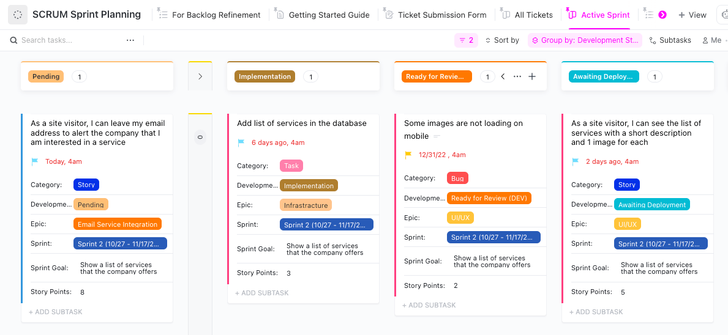
Task: Open the Sort by dropdown
Action: pyautogui.click(x=502, y=40)
